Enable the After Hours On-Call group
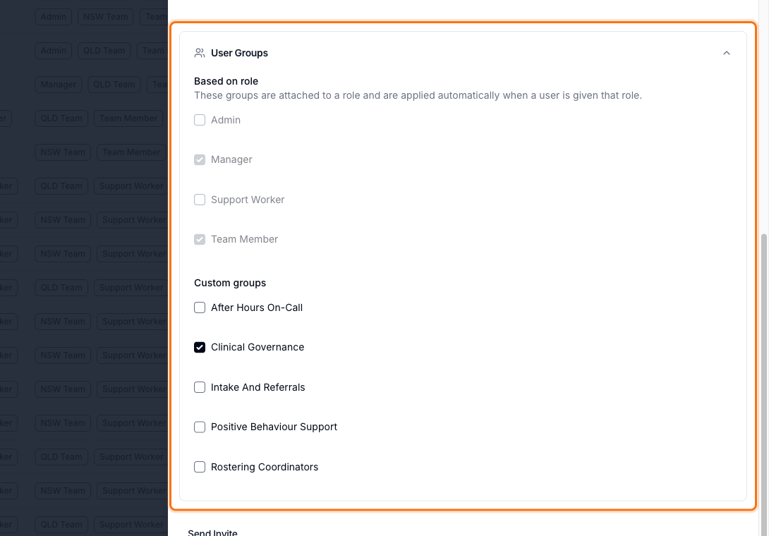The image size is (769, 536). 200,307
